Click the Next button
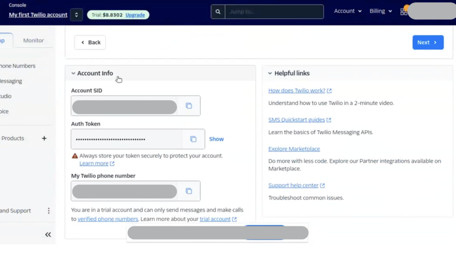This screenshot has height=259, width=456. tap(427, 42)
